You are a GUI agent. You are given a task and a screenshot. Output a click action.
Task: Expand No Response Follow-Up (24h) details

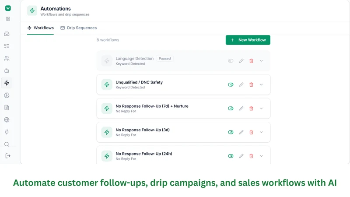tap(261, 156)
